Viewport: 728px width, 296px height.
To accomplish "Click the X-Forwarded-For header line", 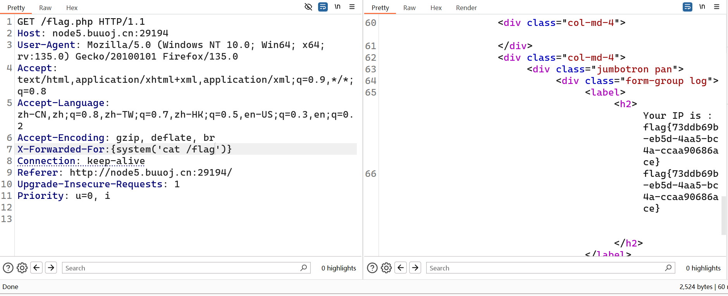I will (x=124, y=149).
